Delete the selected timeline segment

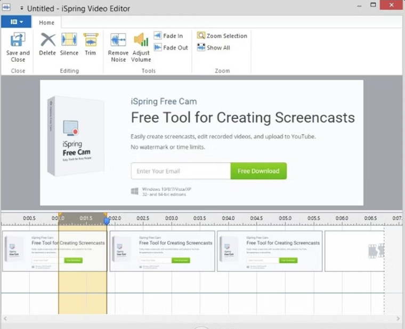pos(47,44)
